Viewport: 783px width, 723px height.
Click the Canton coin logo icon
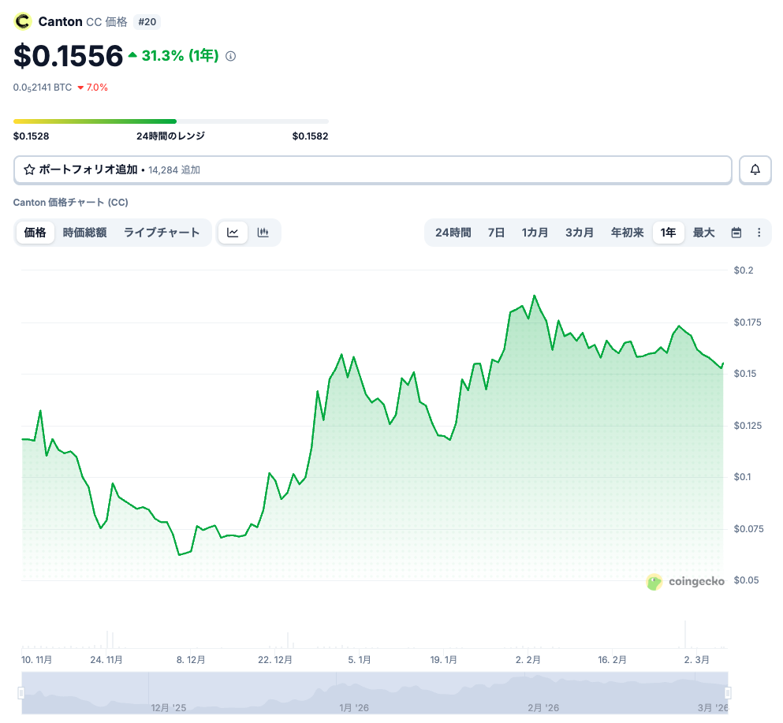pos(22,21)
